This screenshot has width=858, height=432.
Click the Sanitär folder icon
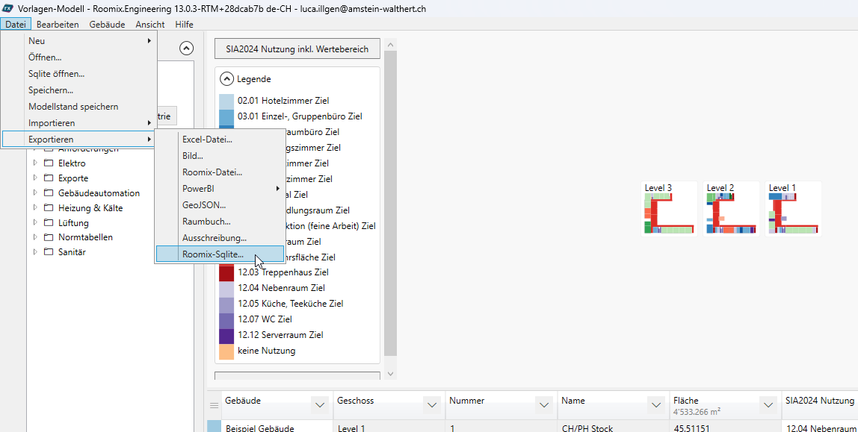point(48,252)
